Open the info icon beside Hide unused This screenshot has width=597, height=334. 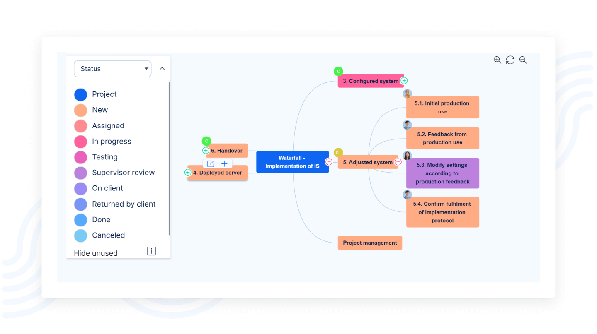pyautogui.click(x=151, y=251)
